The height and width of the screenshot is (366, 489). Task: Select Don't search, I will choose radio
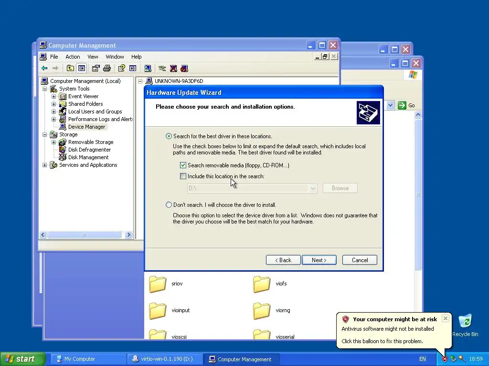point(169,205)
